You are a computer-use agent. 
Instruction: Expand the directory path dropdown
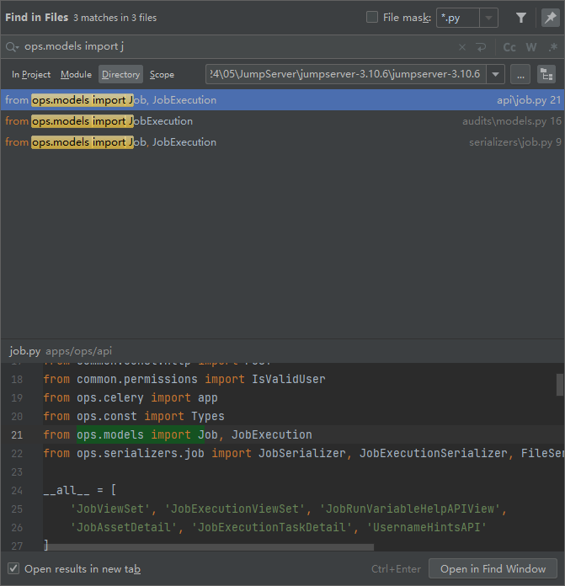pyautogui.click(x=496, y=74)
